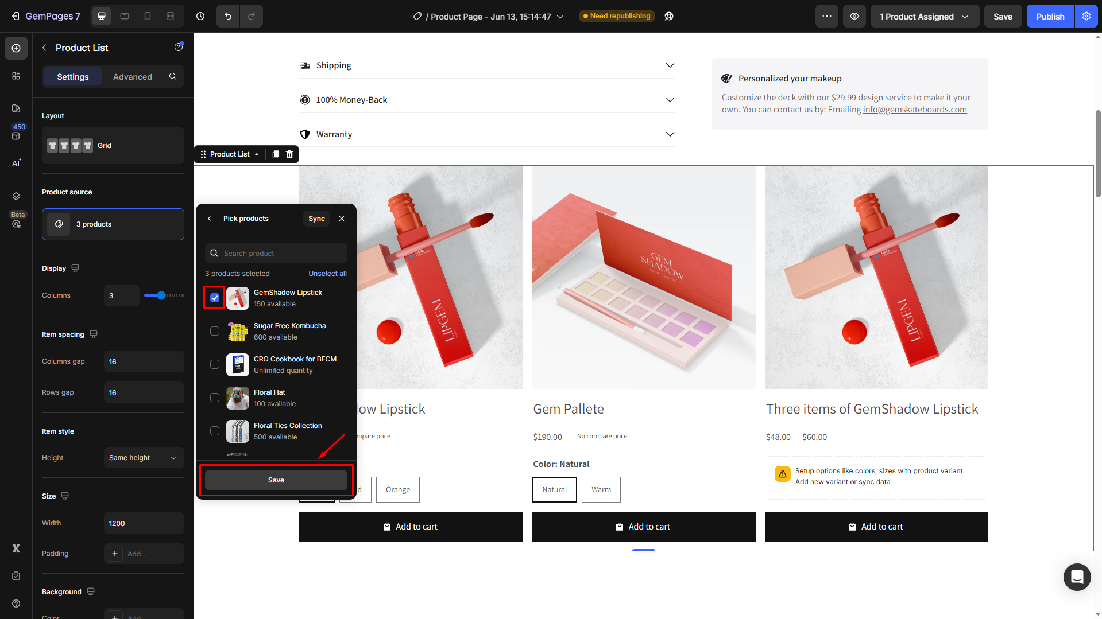Viewport: 1102px width, 619px height.
Task: Expand the Warranty accordion
Action: coord(670,134)
